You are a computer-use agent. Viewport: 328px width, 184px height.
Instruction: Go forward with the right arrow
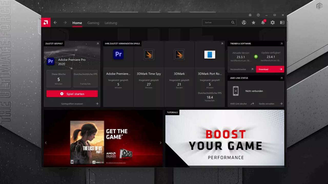tap(65, 22)
